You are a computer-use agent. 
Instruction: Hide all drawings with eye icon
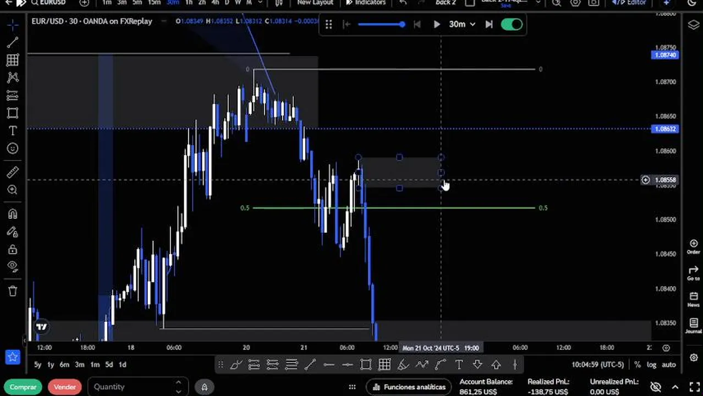(13, 267)
